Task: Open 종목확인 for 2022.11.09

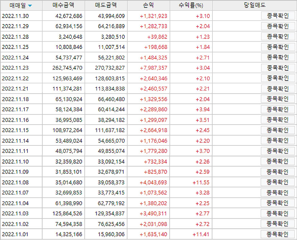Action: point(278,172)
